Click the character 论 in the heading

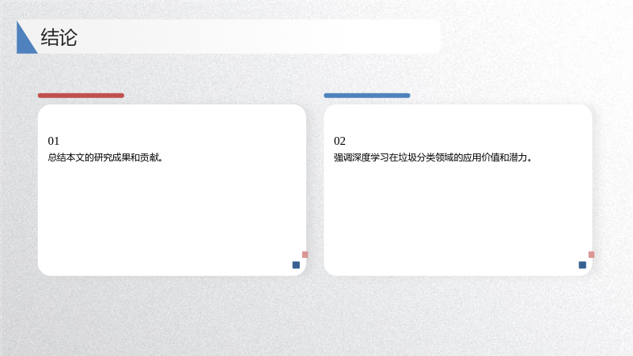pyautogui.click(x=68, y=37)
